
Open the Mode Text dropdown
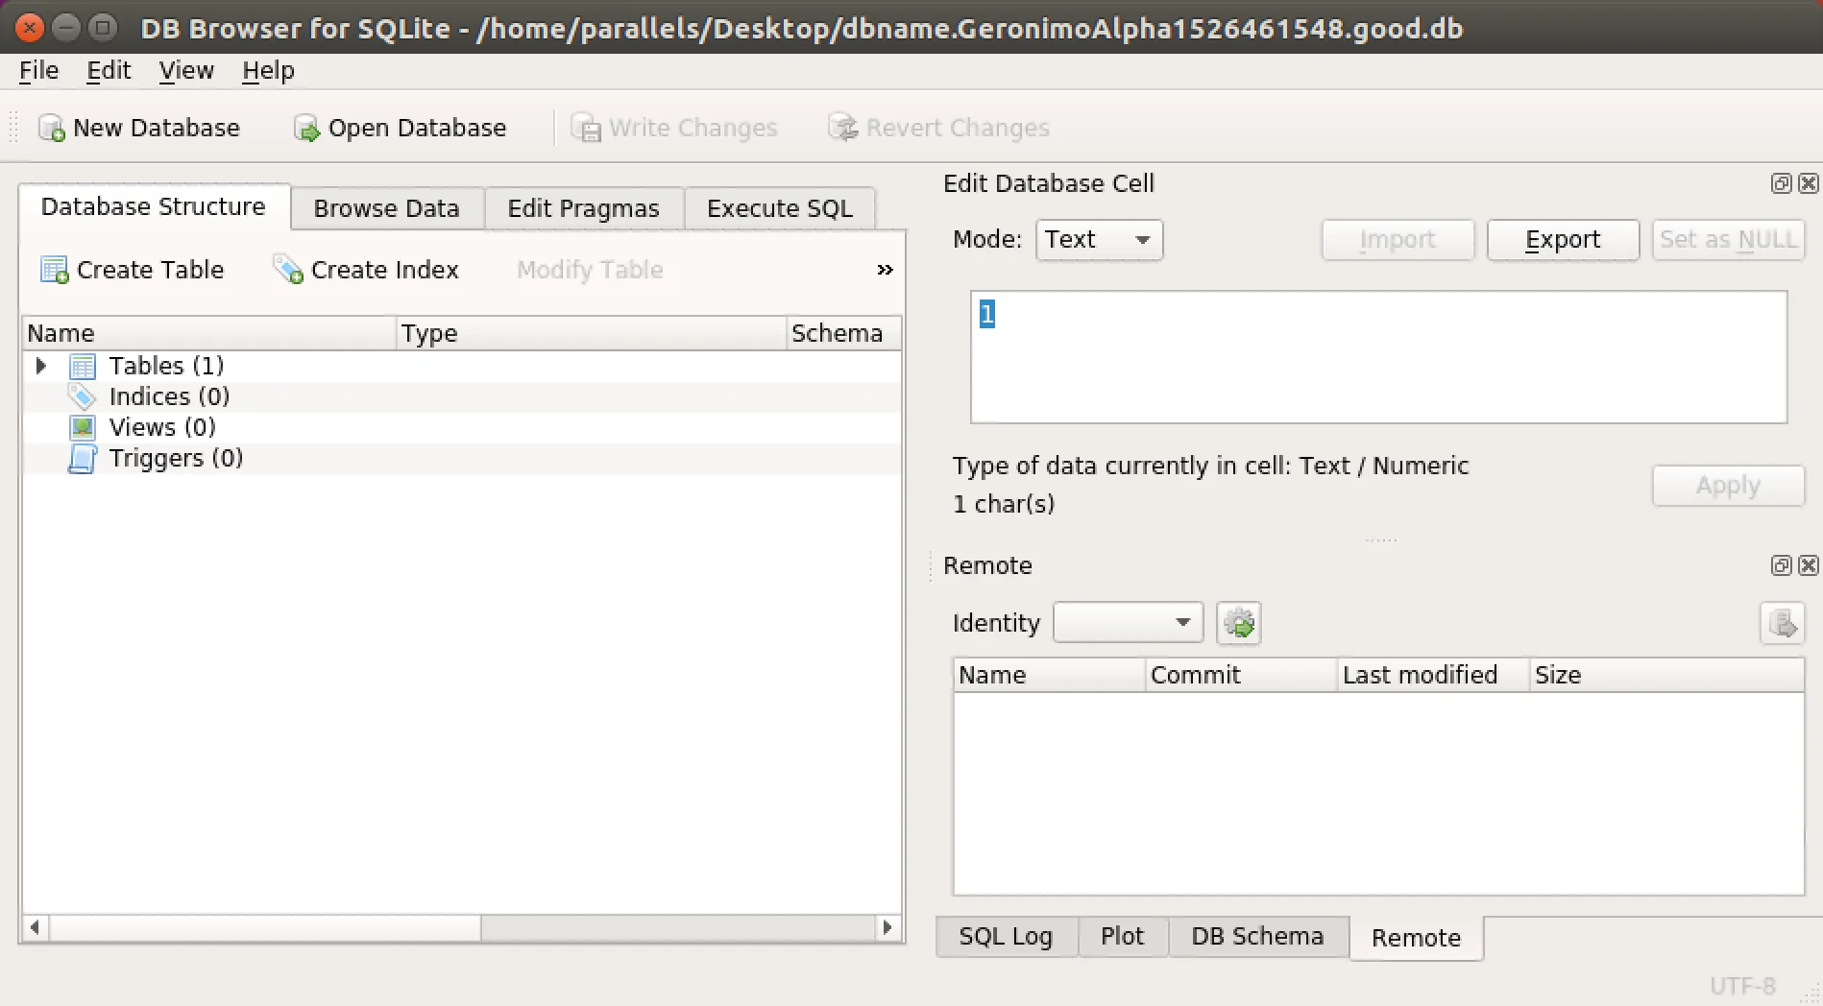point(1099,239)
